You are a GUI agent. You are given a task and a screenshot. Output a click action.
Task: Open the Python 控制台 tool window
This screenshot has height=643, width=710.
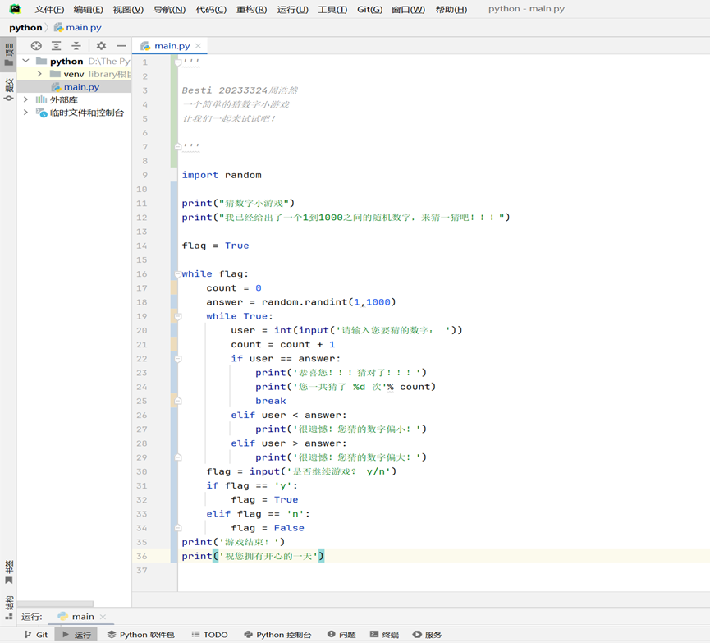point(277,635)
